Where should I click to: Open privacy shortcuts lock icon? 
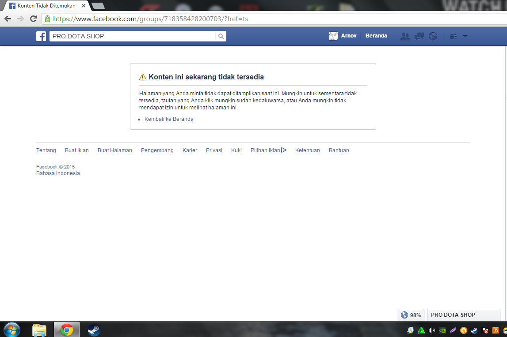click(454, 37)
